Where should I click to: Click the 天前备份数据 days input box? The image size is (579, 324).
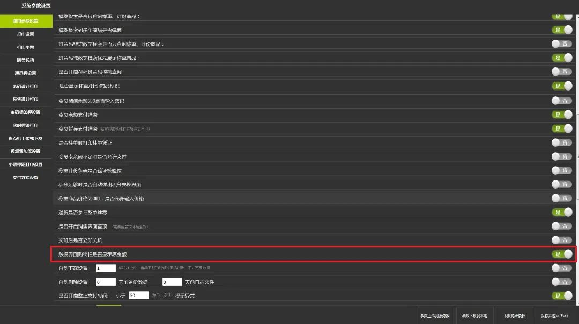pos(106,282)
